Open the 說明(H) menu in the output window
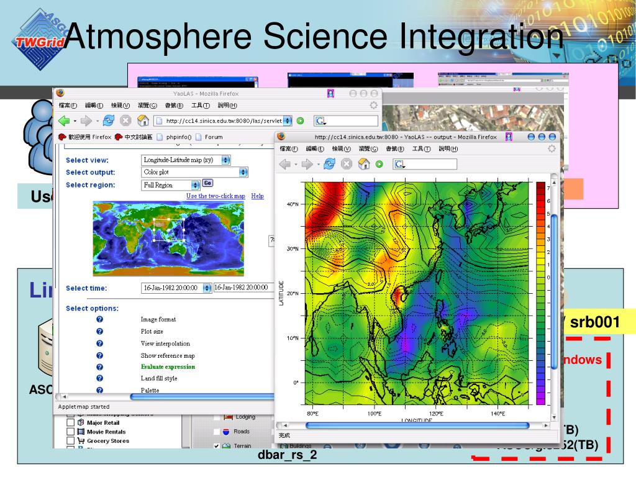 (448, 149)
